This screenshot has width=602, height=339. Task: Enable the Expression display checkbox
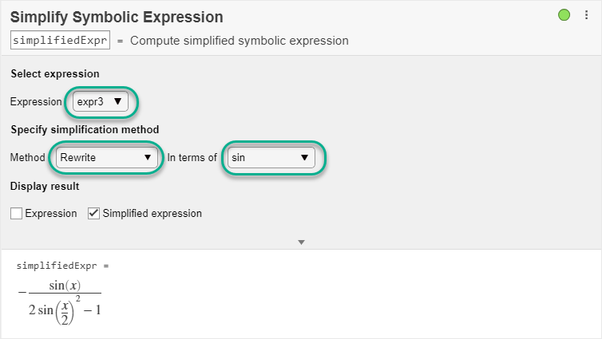(x=17, y=214)
